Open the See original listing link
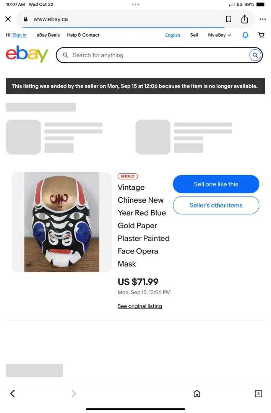Screen dimensions: 271x413 (140, 306)
